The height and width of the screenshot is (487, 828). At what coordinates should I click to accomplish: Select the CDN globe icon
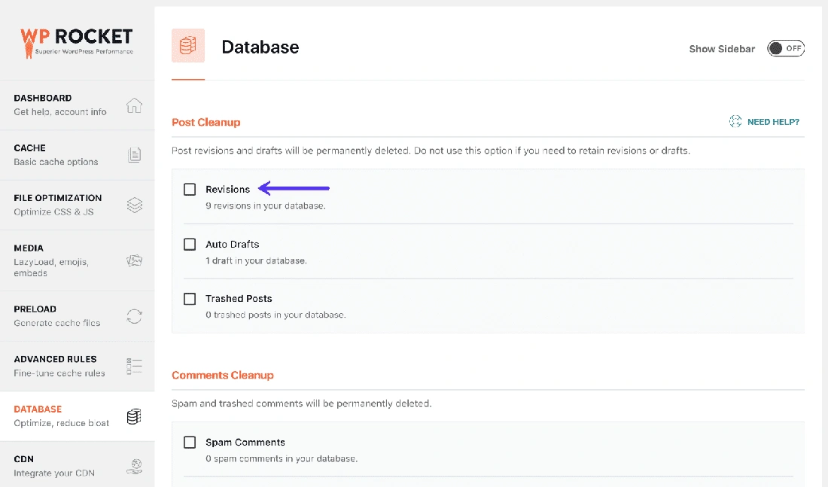pos(134,466)
